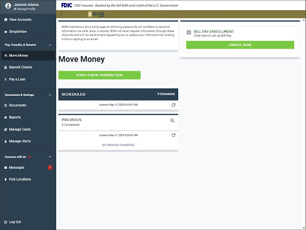Refresh the Scheduled transfers list
Image resolution: width=306 pixels, height=230 pixels.
(173, 105)
